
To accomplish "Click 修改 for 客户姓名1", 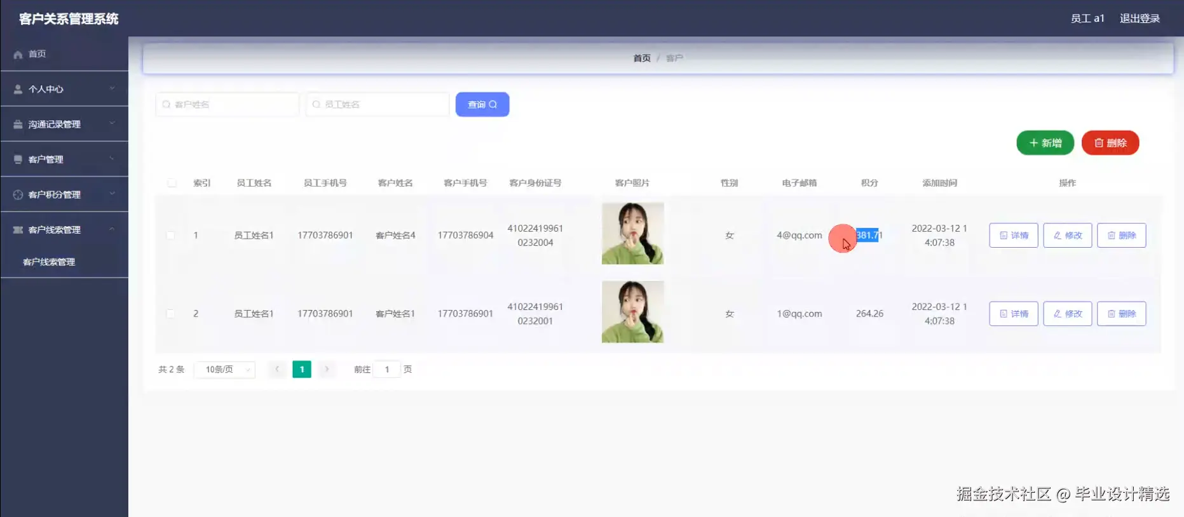I will 1068,314.
